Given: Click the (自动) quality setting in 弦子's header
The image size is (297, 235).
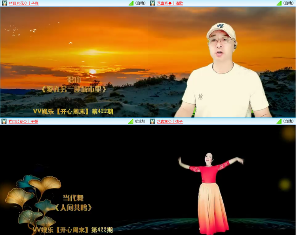Looking at the screenshot, I should (x=288, y=121).
